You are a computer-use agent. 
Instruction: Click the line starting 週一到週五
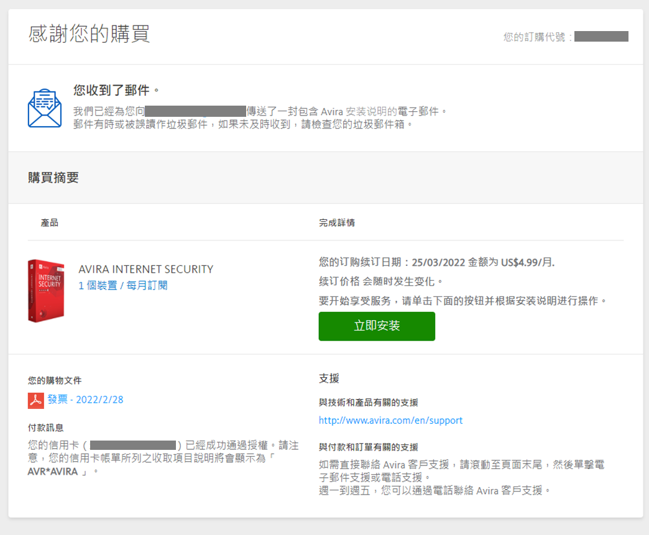[x=435, y=491]
